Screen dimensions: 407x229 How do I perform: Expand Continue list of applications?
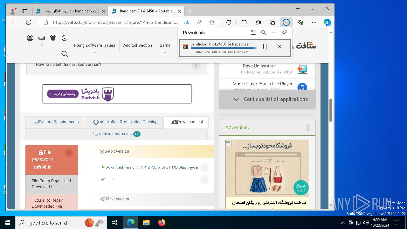(x=267, y=99)
